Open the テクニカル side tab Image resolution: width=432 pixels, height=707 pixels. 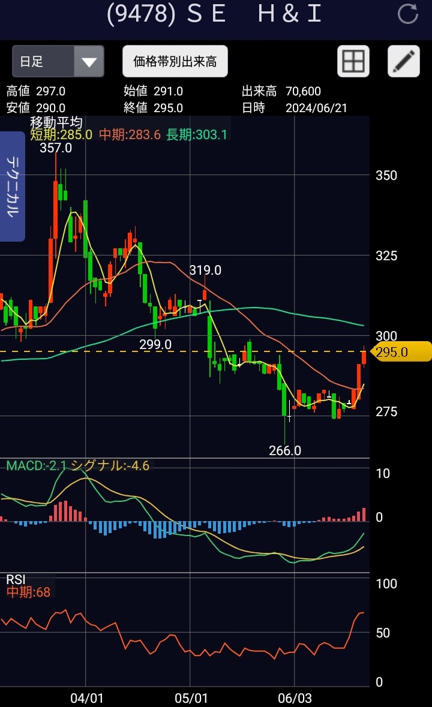pos(12,186)
